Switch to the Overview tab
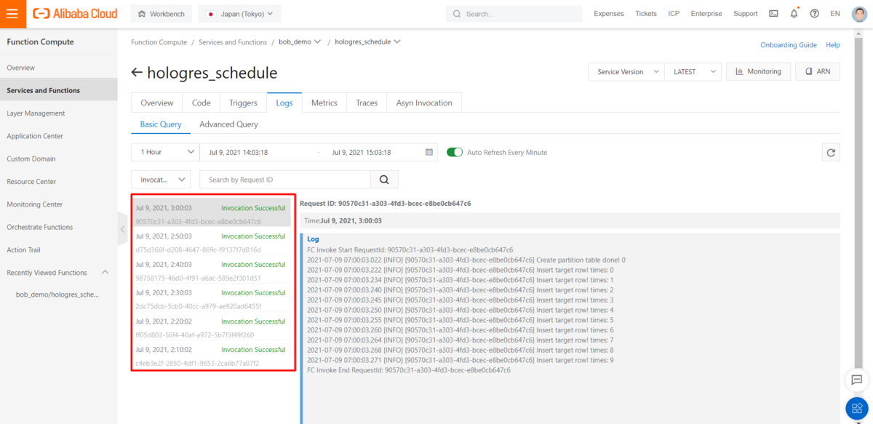Screen dimensions: 873x424 point(157,103)
